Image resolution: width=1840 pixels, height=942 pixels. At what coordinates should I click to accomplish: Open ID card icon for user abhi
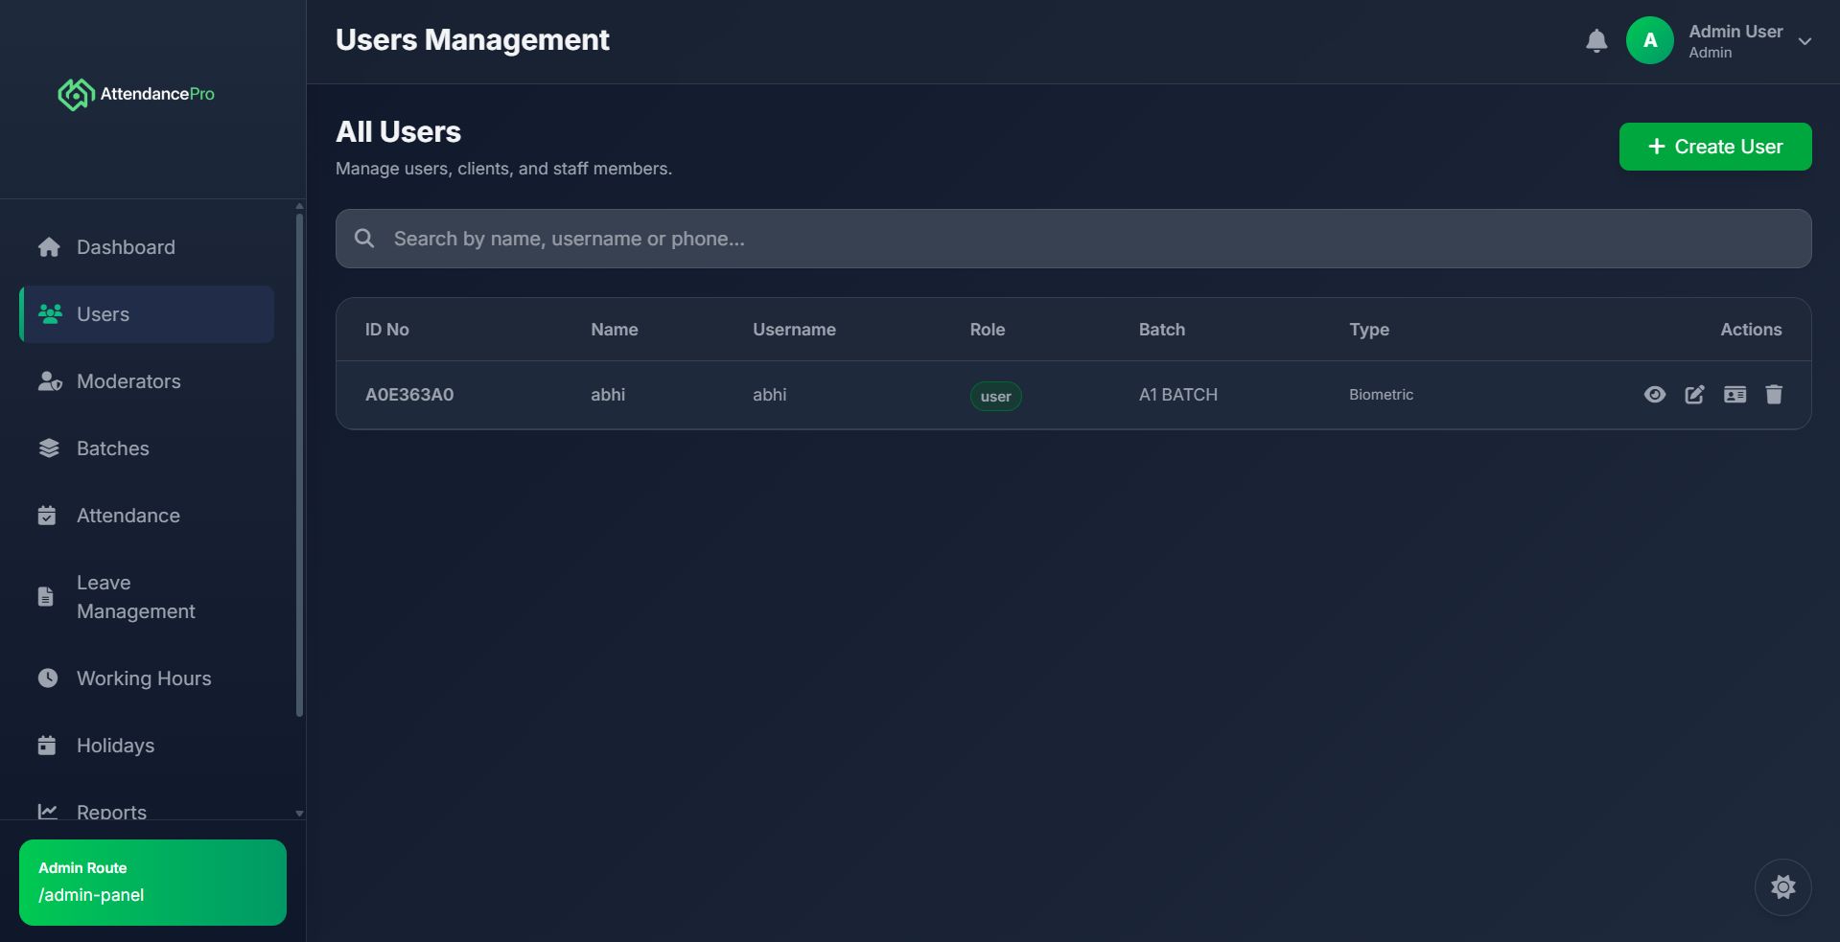tap(1735, 395)
